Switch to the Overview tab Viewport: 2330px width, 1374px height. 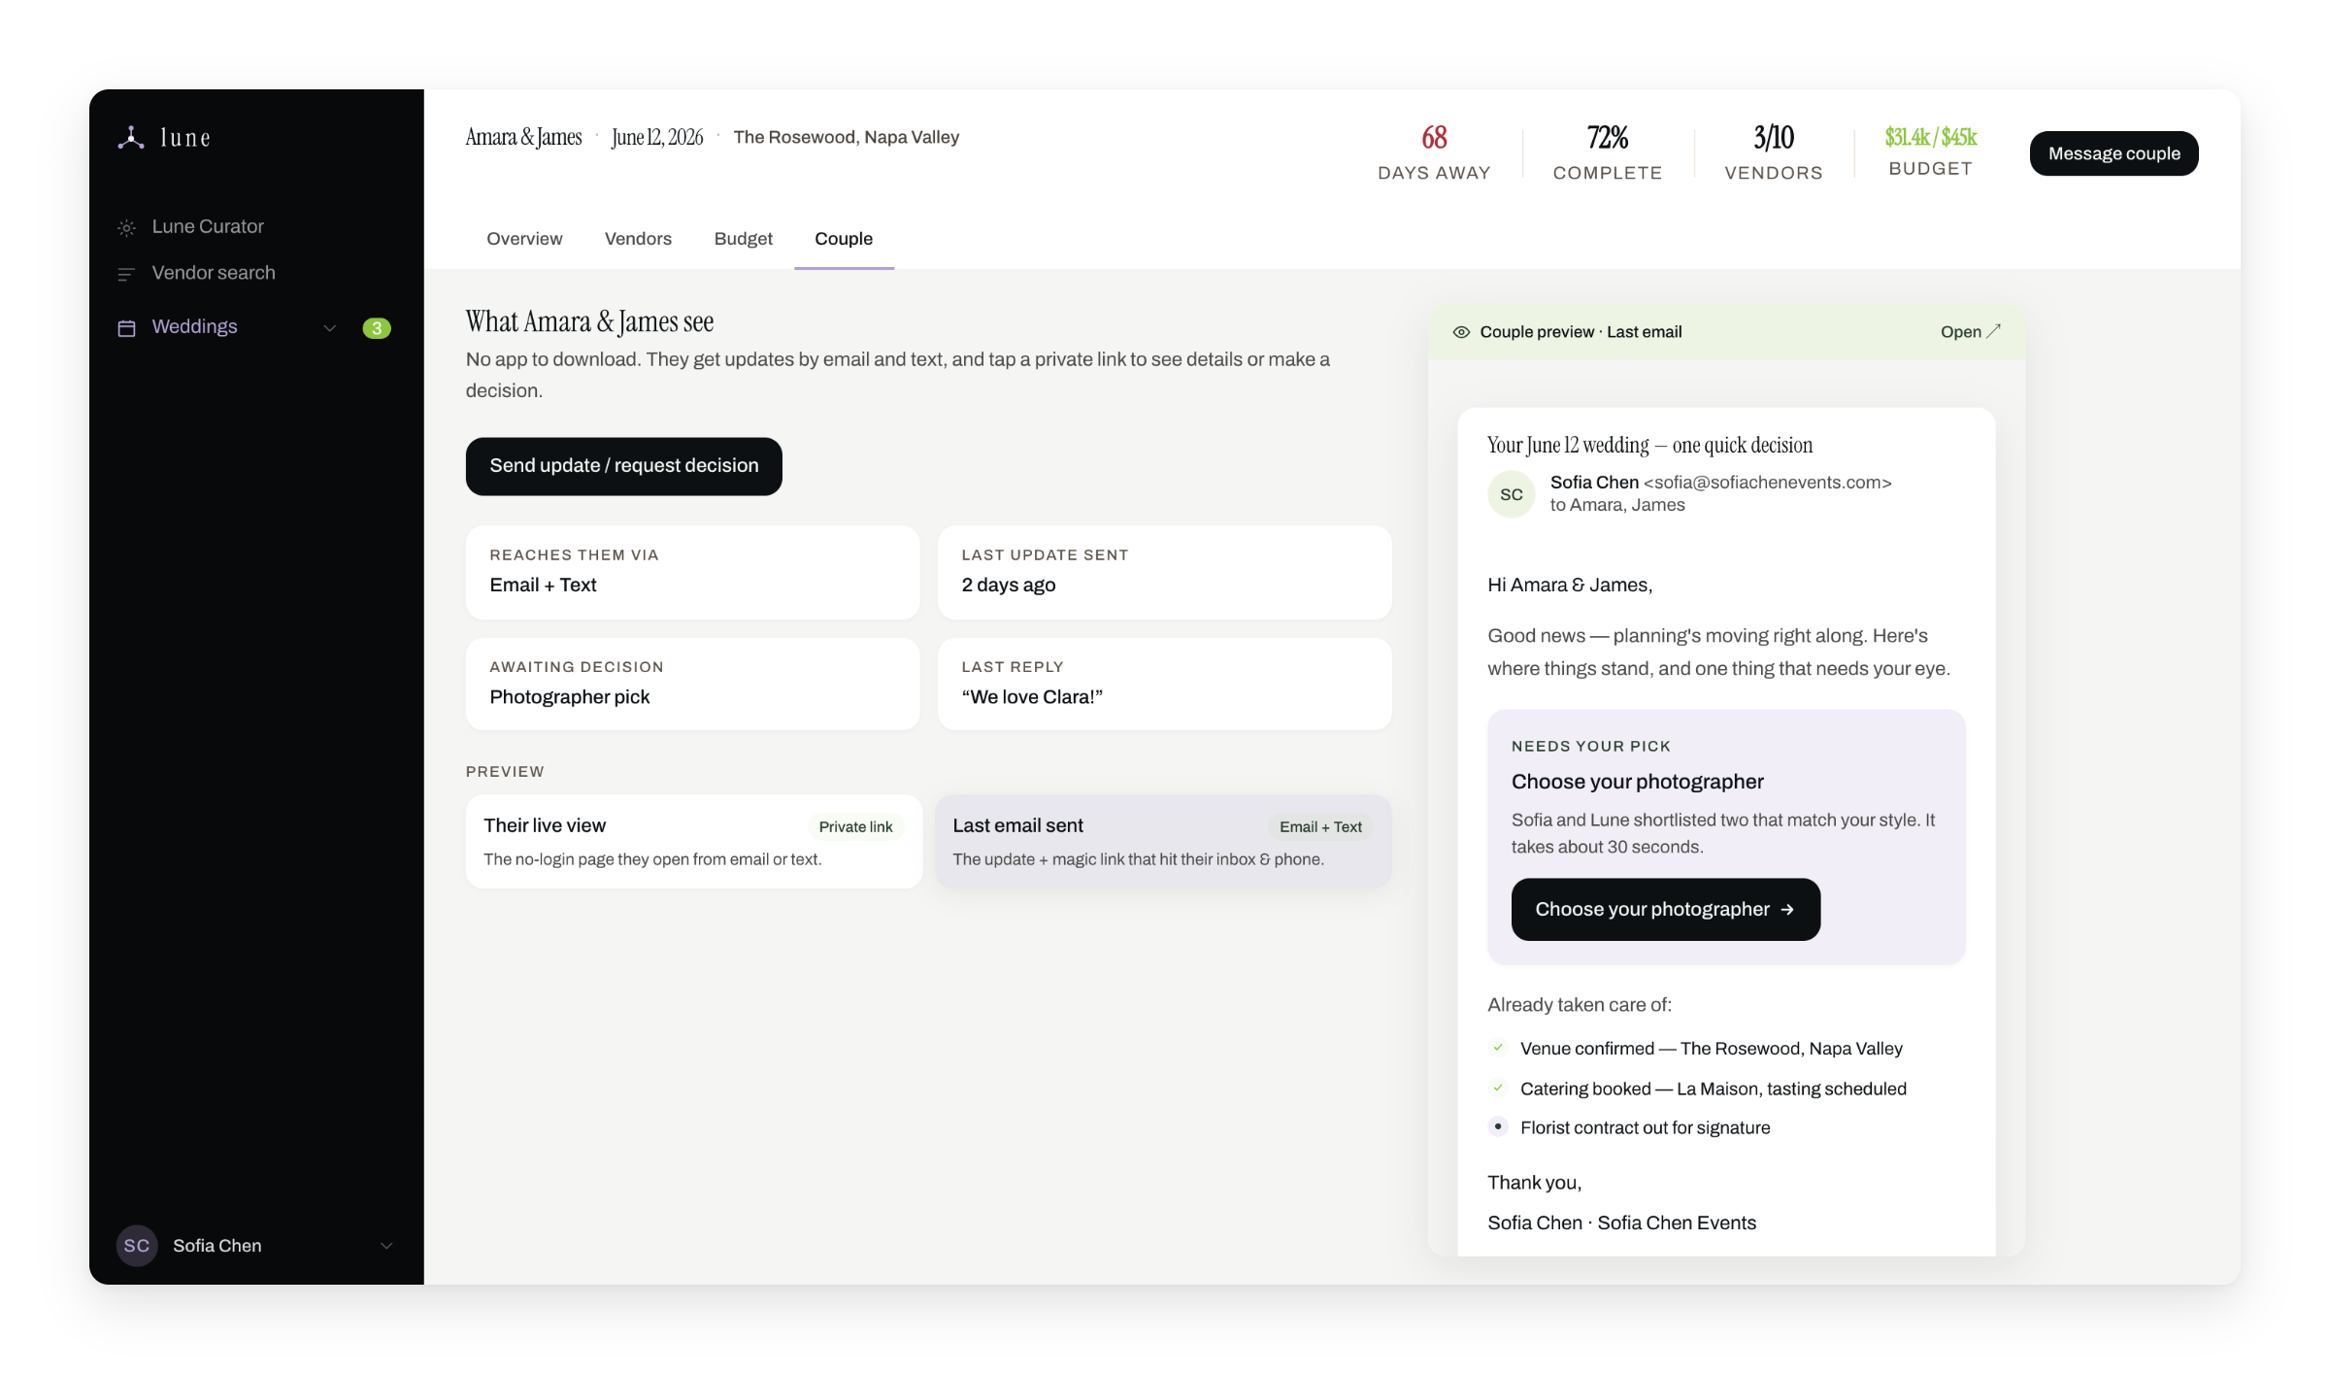pyautogui.click(x=524, y=239)
